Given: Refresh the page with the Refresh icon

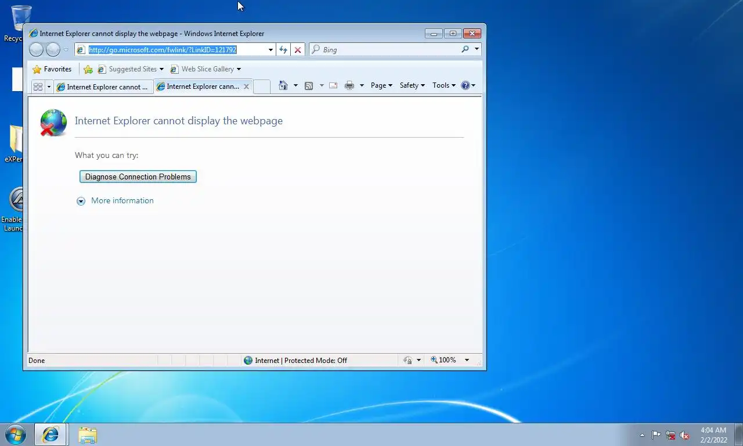Looking at the screenshot, I should [x=283, y=50].
